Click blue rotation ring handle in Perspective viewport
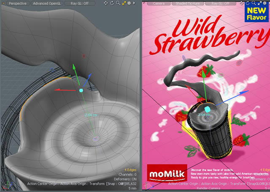 52,69
